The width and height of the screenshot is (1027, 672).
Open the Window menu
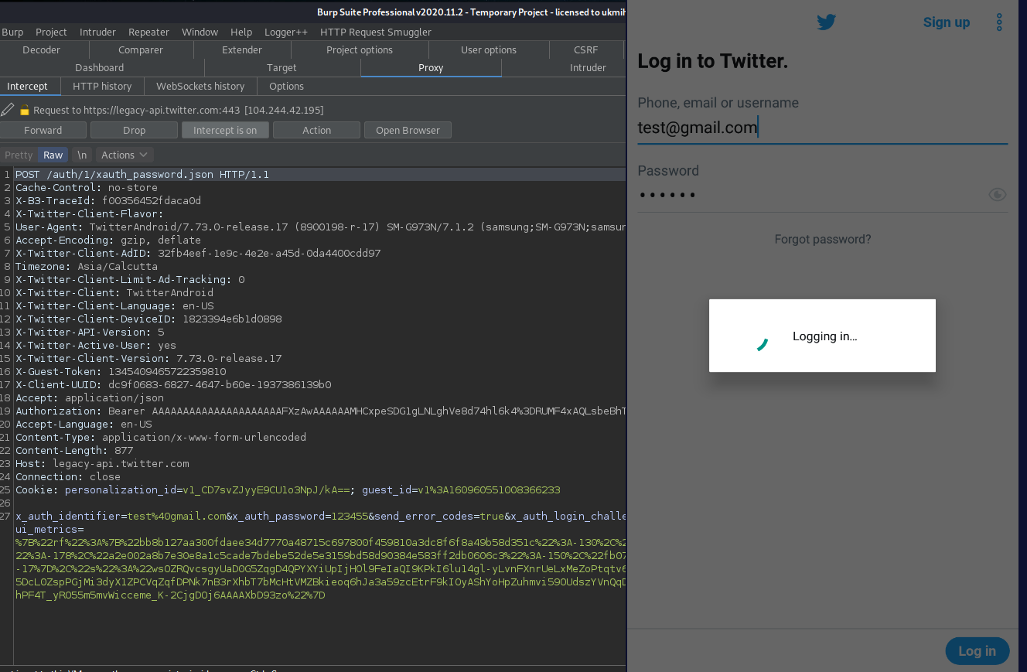(200, 32)
